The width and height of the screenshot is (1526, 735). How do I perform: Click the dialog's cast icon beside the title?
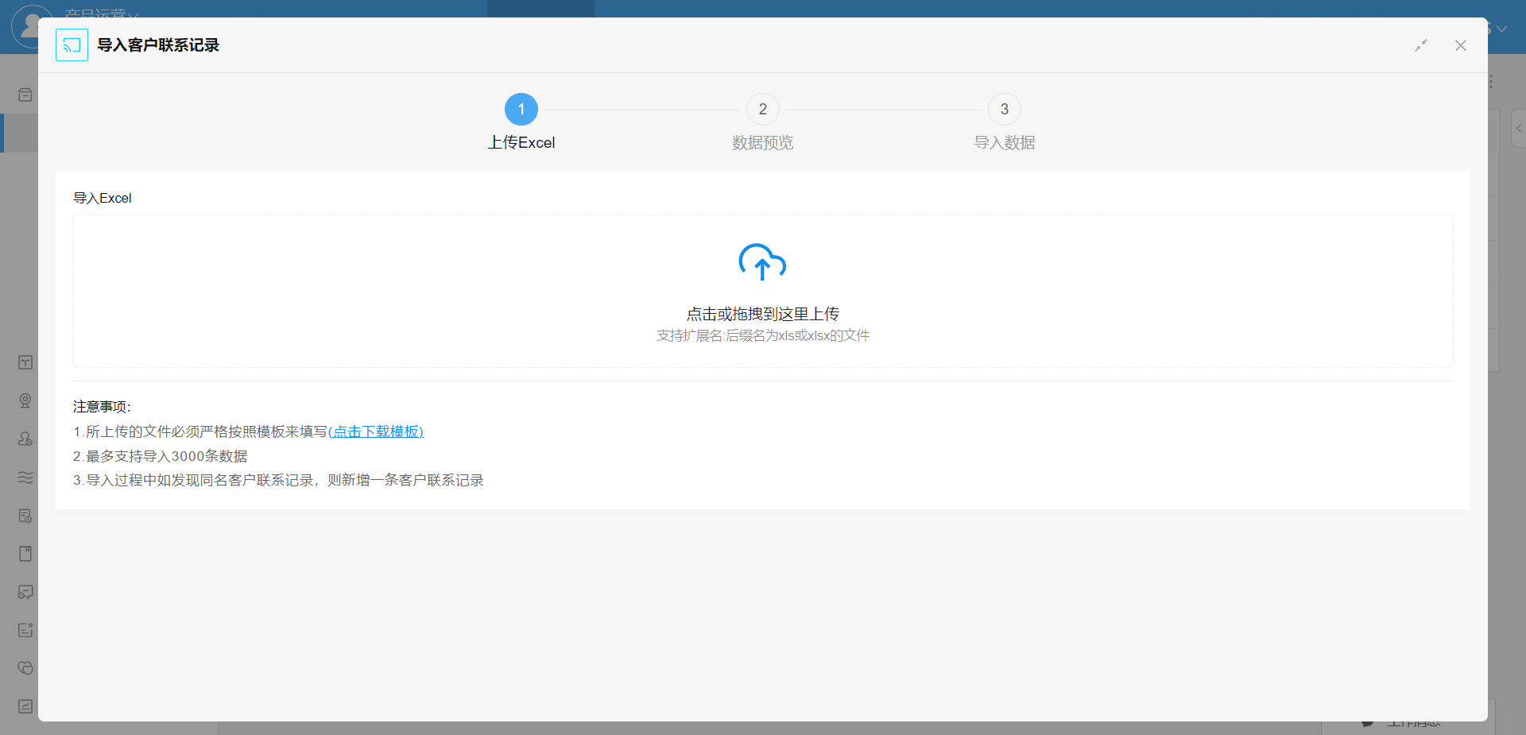[x=72, y=45]
